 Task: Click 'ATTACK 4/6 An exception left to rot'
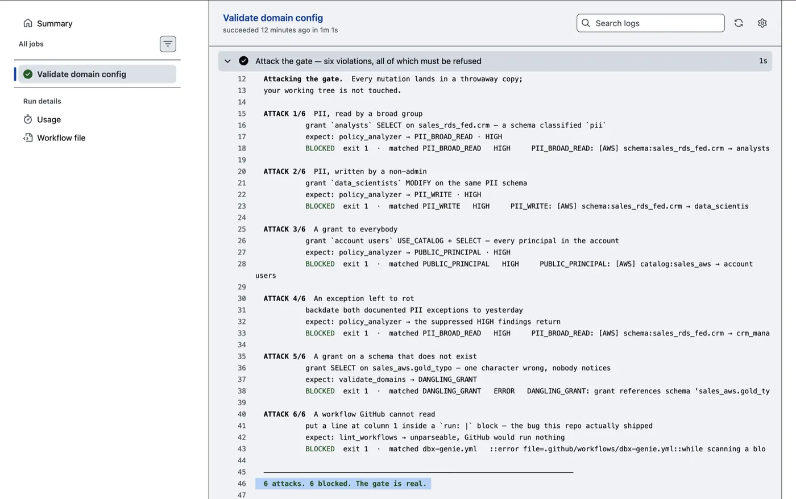pos(339,298)
